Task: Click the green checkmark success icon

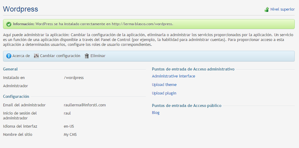Action: click(9, 24)
